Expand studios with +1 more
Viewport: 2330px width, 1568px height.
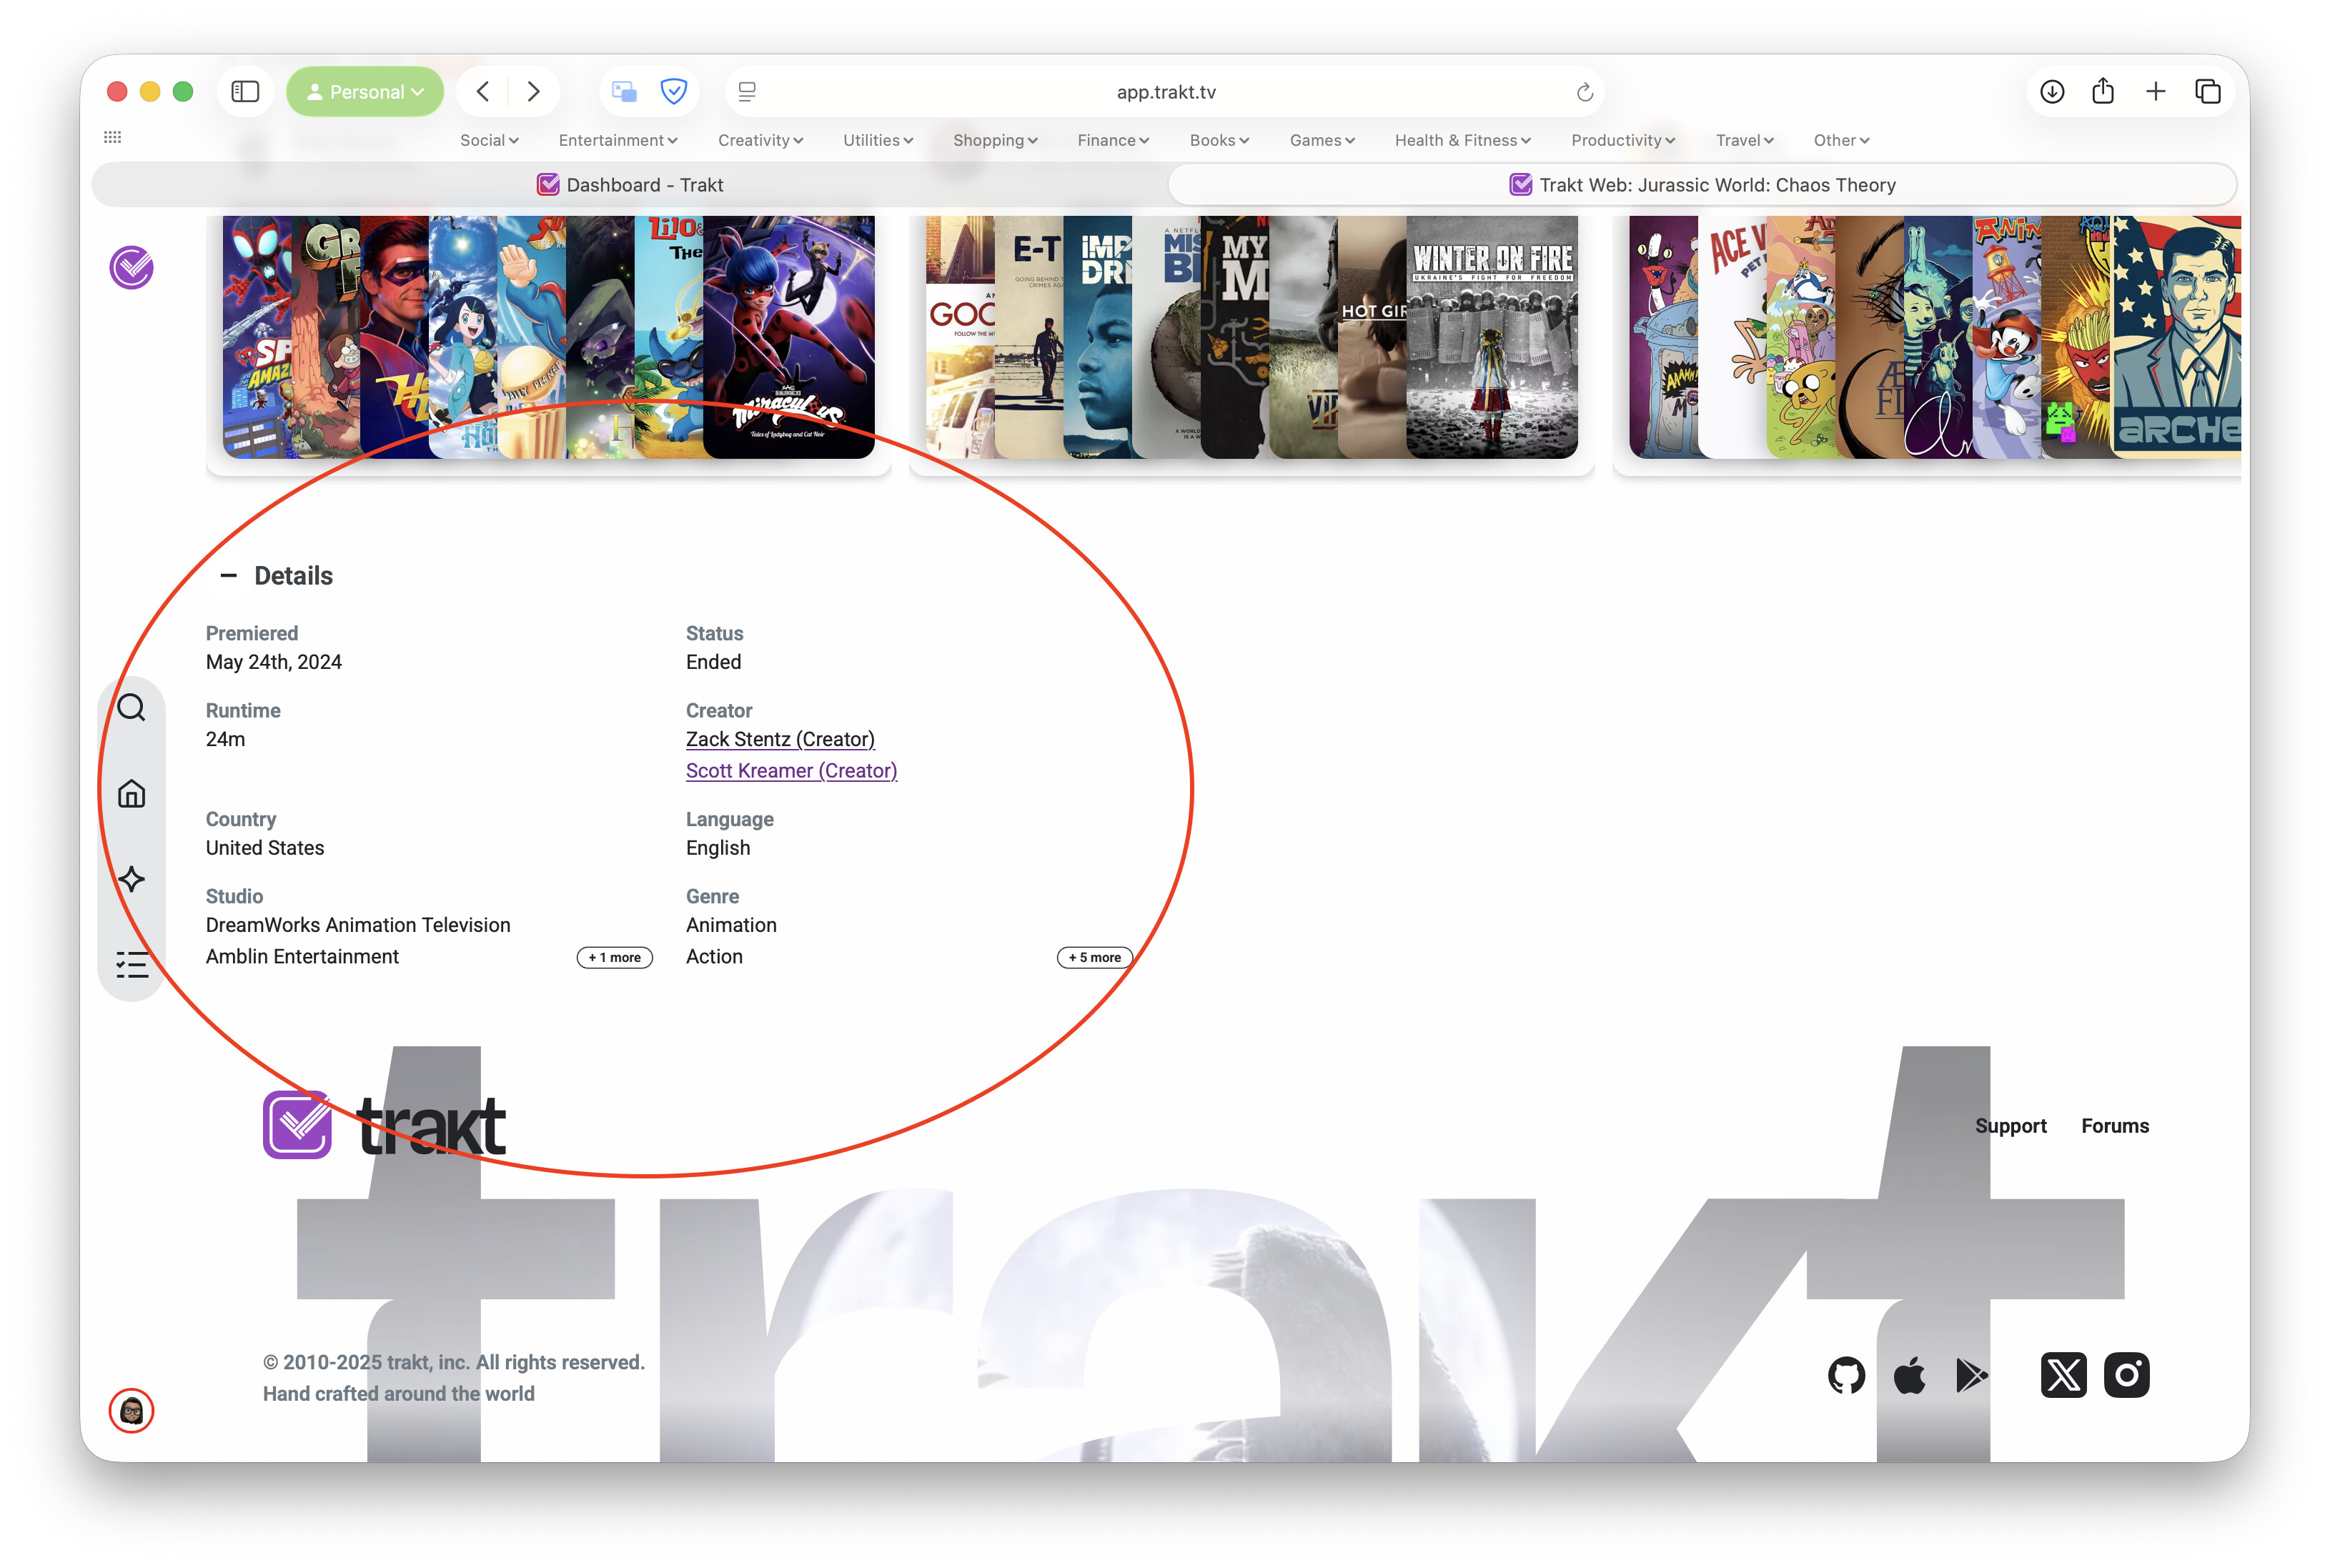click(x=614, y=957)
